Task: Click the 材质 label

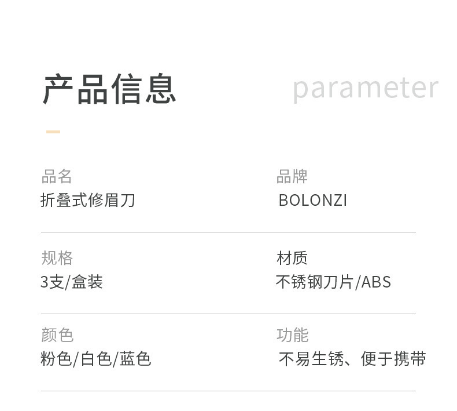Action: point(292,258)
